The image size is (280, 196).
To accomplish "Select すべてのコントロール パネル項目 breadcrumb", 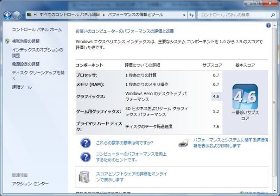I will (x=70, y=15).
